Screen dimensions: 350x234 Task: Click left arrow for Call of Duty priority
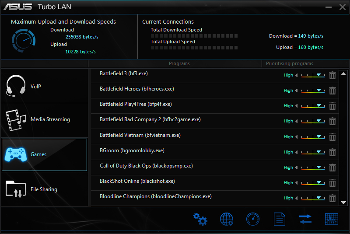click(x=297, y=168)
